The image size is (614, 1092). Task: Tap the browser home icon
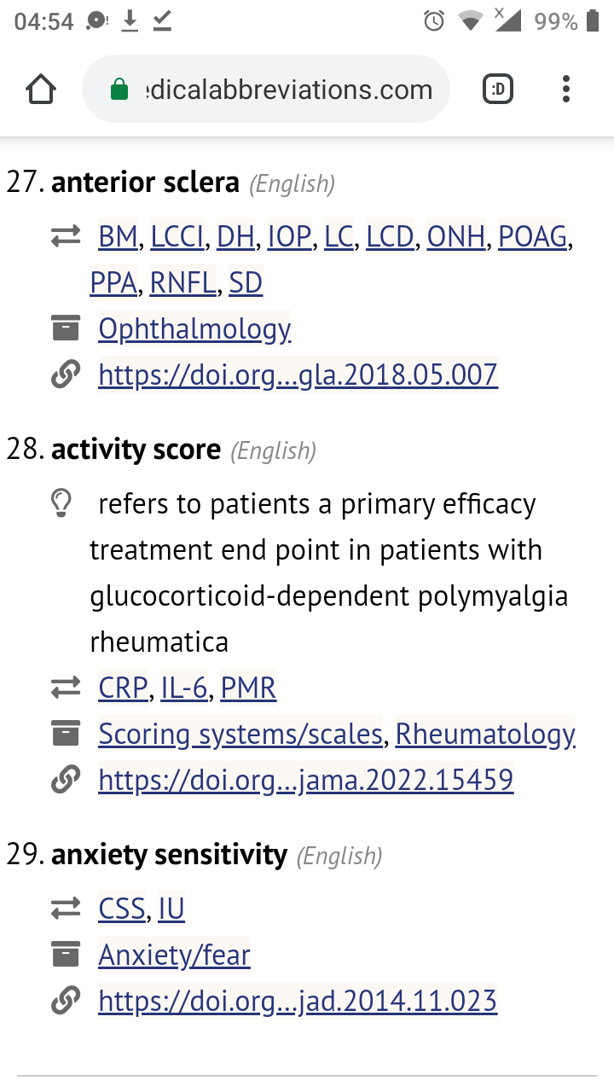coord(41,89)
